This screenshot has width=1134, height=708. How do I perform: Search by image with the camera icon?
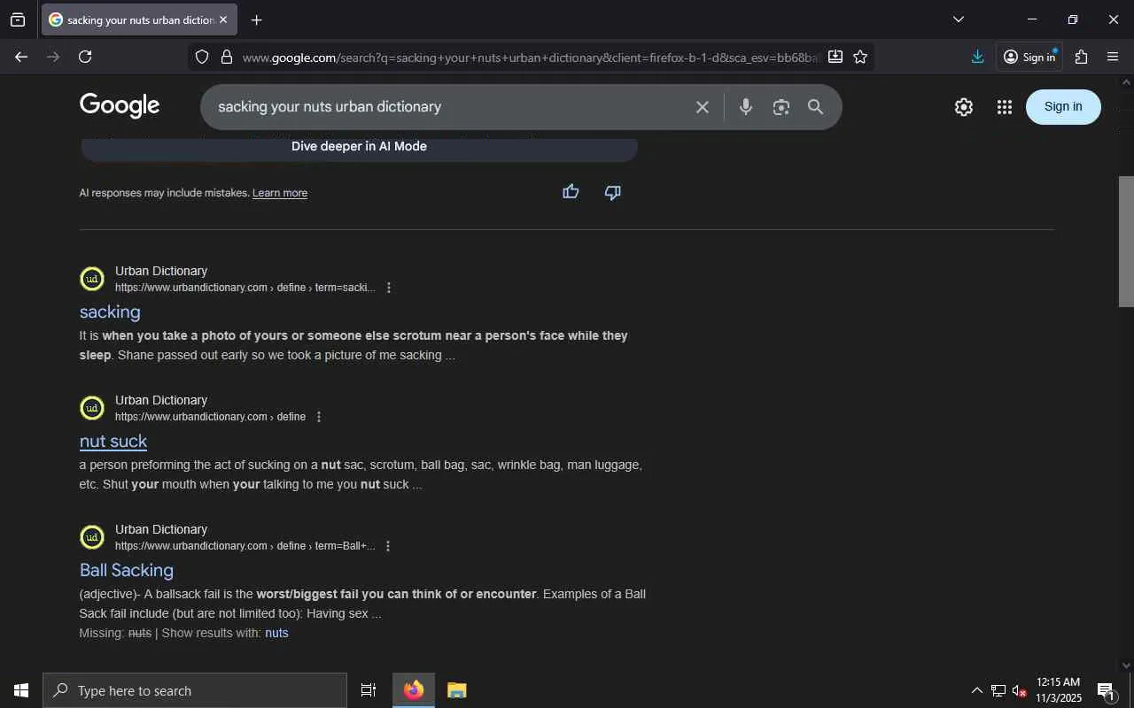click(x=781, y=107)
